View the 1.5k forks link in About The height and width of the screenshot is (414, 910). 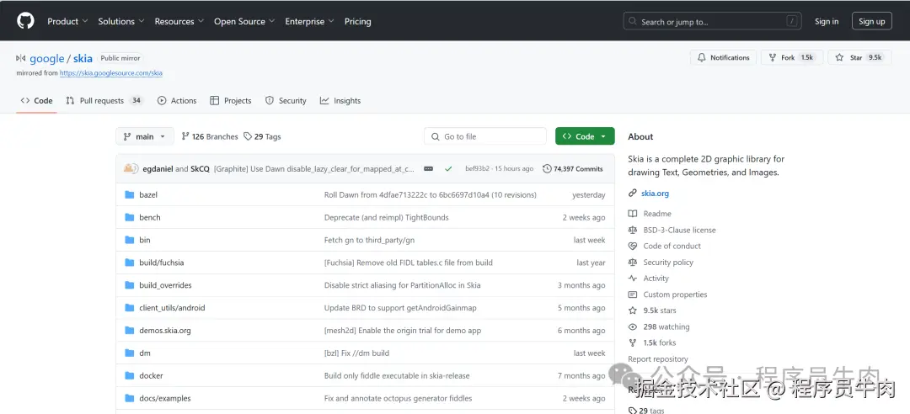click(x=659, y=343)
